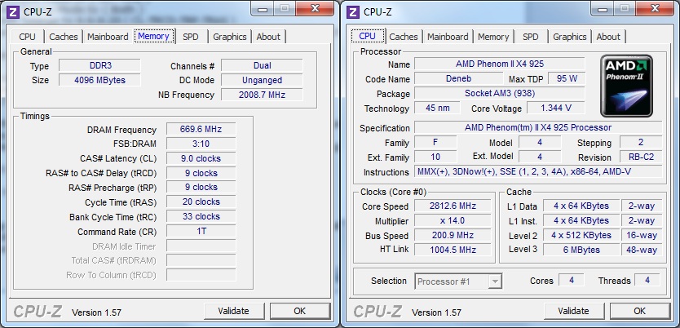Click OK button in the left Memory window
Image resolution: width=680 pixels, height=328 pixels.
point(300,311)
